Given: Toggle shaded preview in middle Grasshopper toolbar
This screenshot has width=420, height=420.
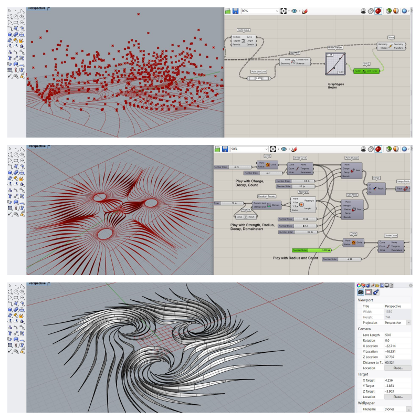Looking at the screenshot, I should click(378, 149).
